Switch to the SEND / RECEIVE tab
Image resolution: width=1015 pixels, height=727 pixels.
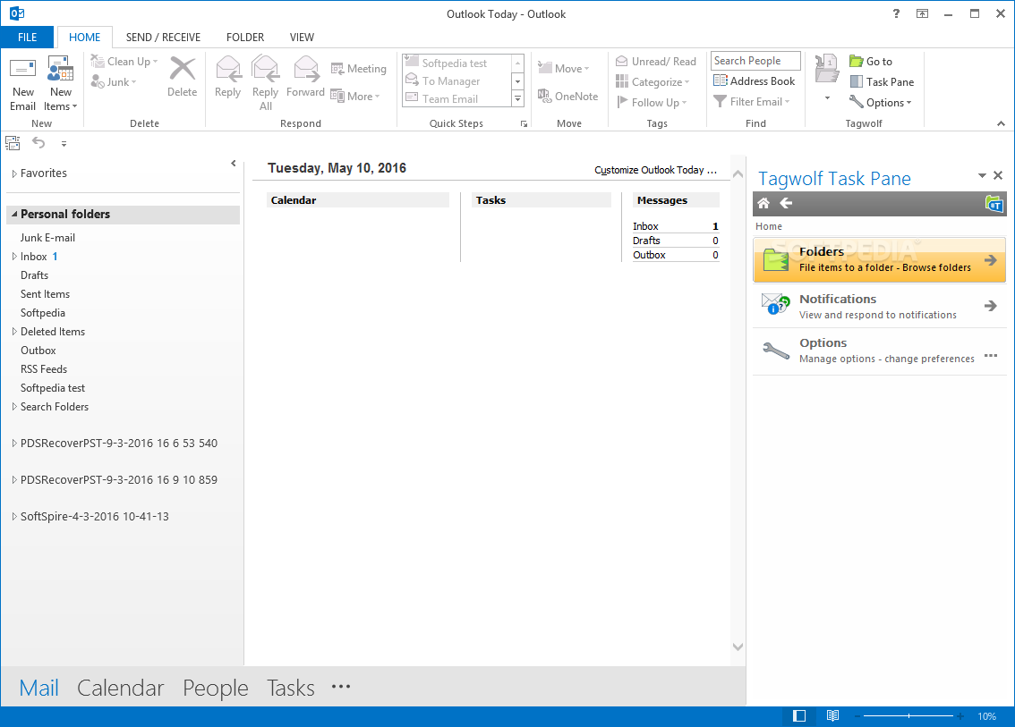(163, 37)
